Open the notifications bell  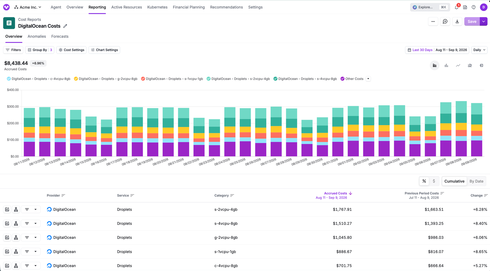coord(457,7)
